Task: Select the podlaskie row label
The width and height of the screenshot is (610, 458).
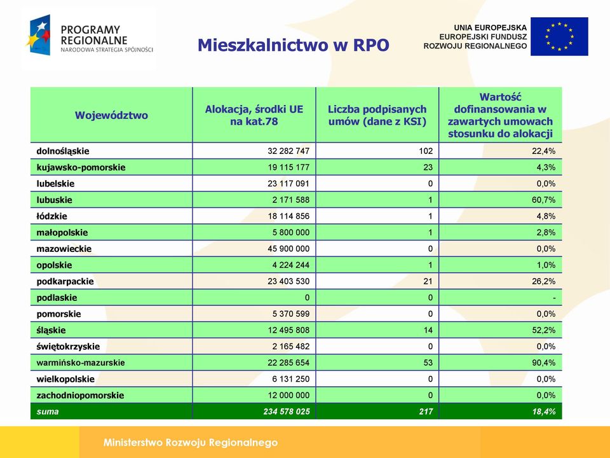Action: pos(57,298)
